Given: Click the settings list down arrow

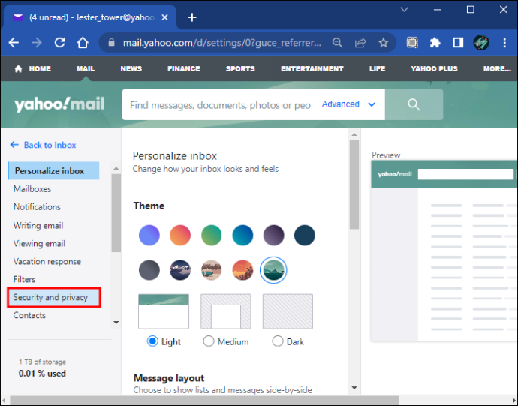Looking at the screenshot, I should (116, 323).
